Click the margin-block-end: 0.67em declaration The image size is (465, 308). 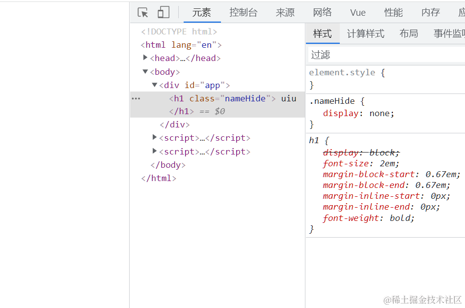pyautogui.click(x=386, y=185)
